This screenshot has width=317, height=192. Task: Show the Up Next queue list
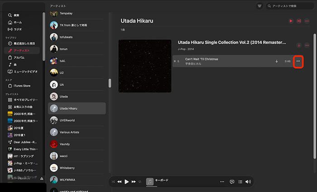(240, 182)
